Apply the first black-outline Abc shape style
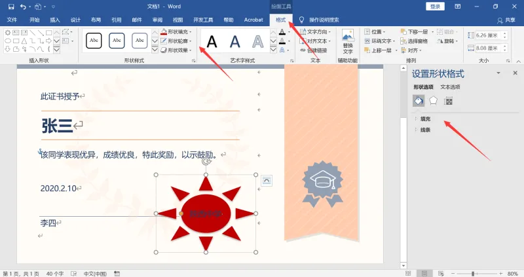 tap(94, 41)
